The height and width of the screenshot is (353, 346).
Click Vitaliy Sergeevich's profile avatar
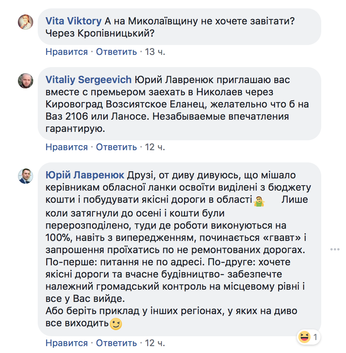(x=26, y=80)
